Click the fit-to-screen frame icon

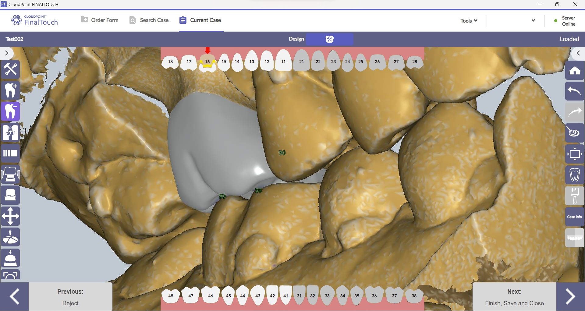pyautogui.click(x=575, y=154)
